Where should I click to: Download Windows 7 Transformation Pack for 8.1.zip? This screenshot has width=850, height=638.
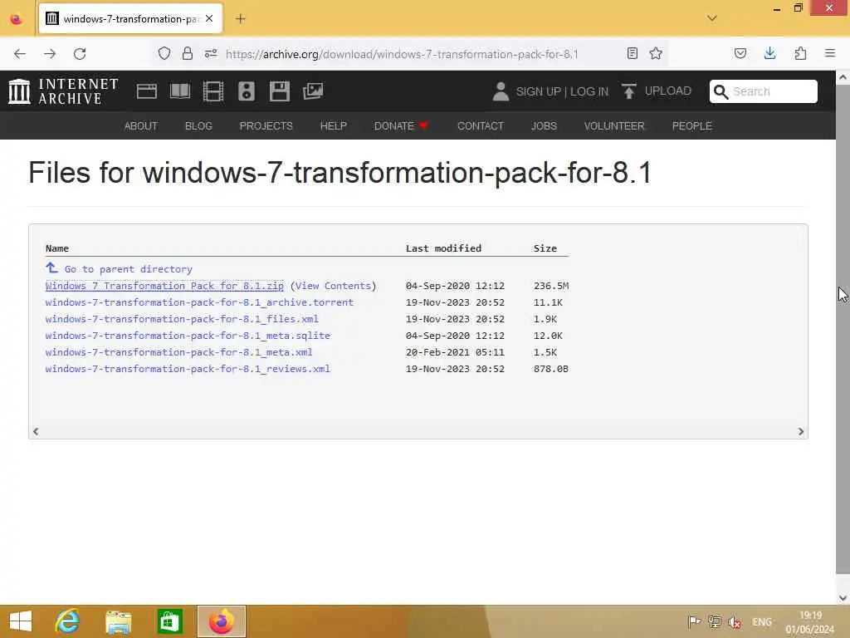(165, 286)
